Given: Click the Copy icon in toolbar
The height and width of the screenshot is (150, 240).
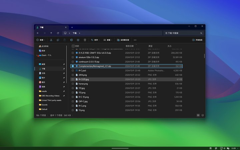Looking at the screenshot, I should tap(58, 40).
